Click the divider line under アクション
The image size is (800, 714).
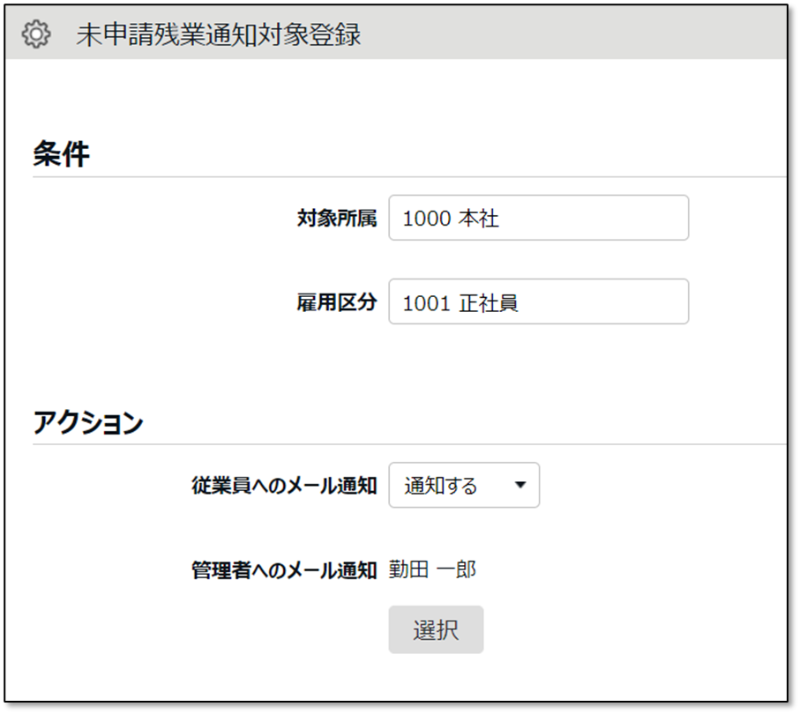click(406, 444)
